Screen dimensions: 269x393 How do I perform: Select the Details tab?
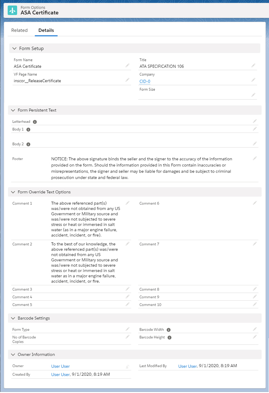(x=46, y=30)
